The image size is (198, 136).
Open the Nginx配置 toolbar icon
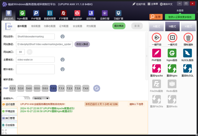pos(22,14)
